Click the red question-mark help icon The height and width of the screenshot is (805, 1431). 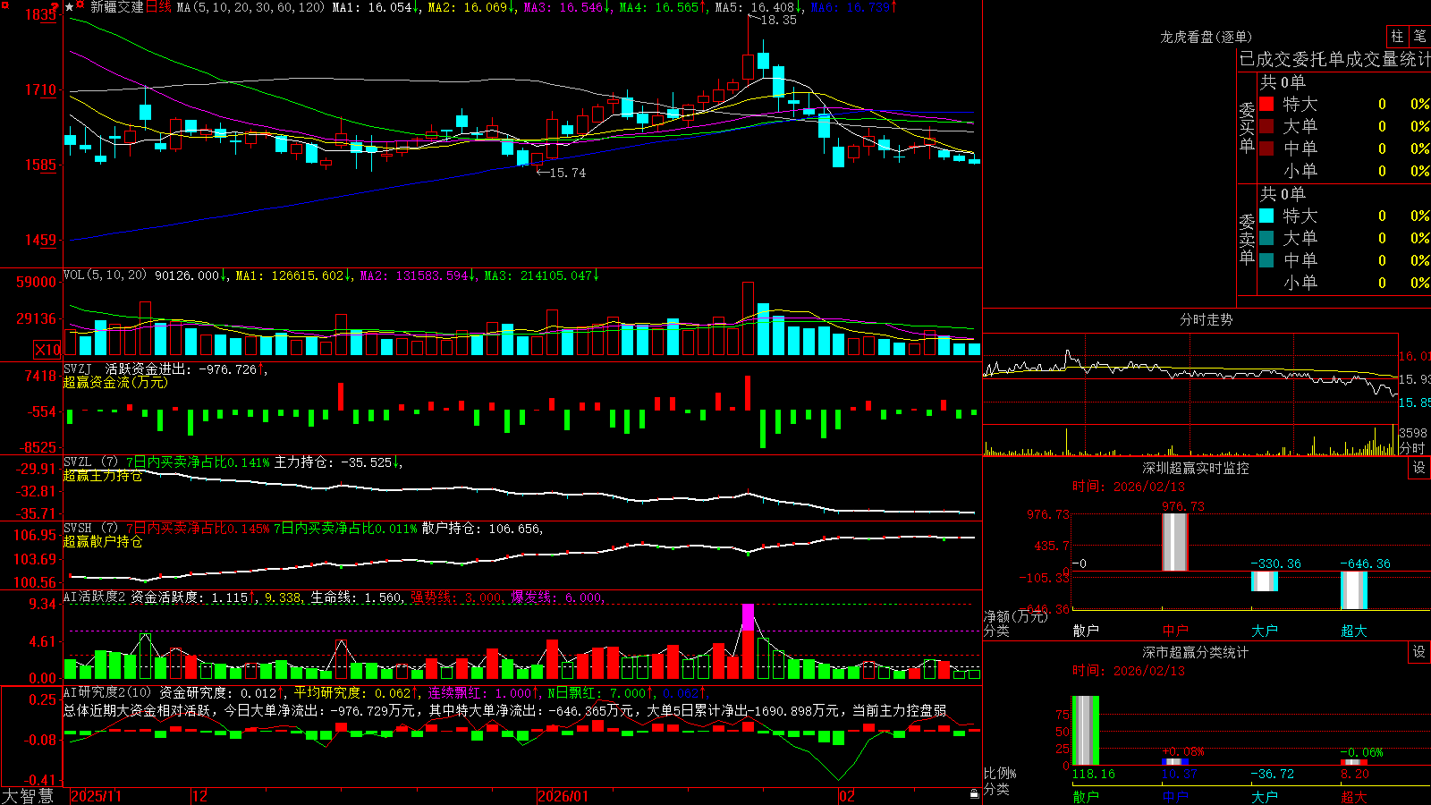(x=55, y=5)
